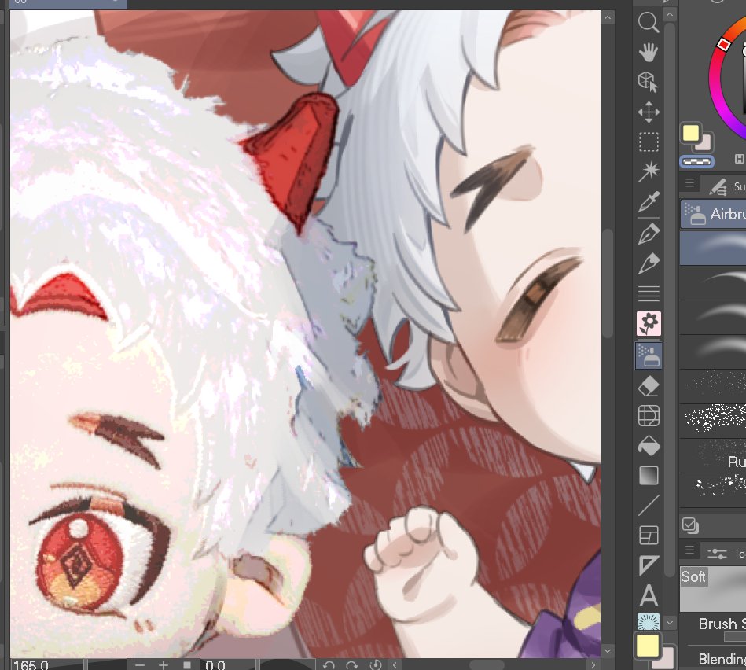Select the Operation object cube tool
The image size is (746, 670).
click(x=649, y=82)
